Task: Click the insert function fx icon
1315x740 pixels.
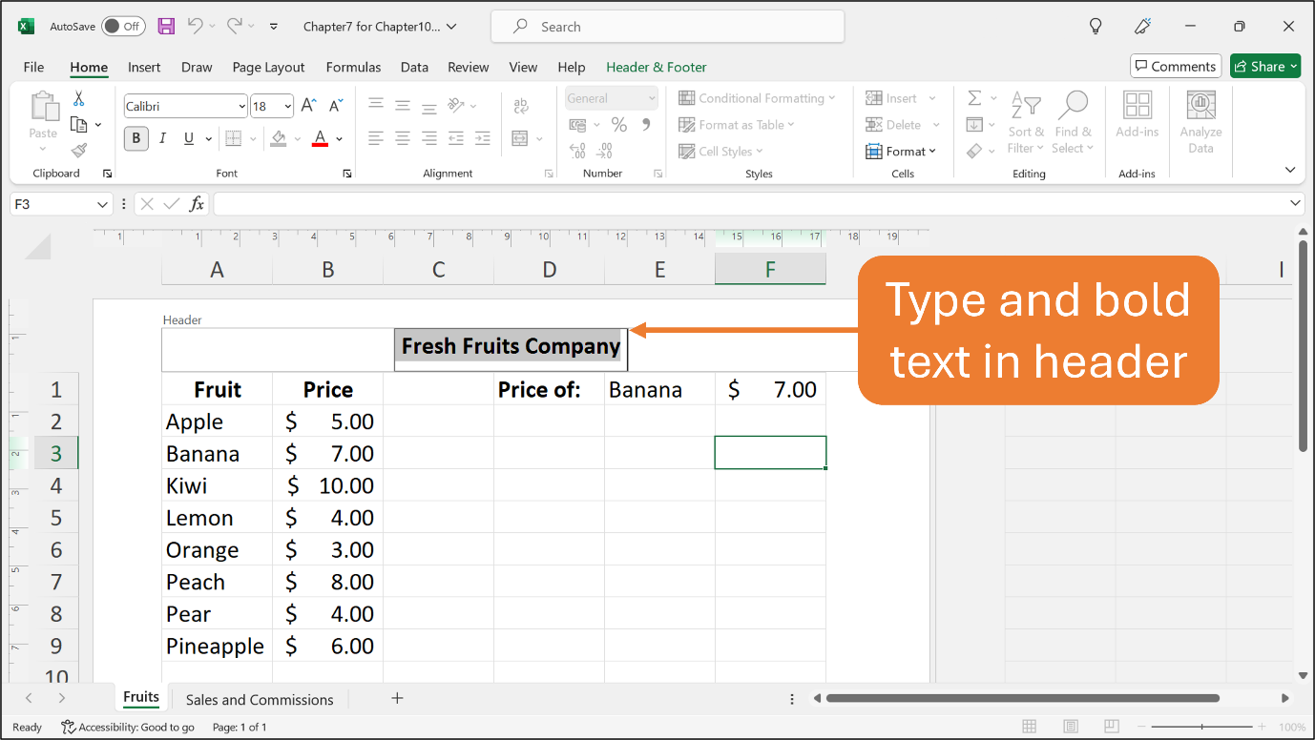Action: pyautogui.click(x=197, y=204)
